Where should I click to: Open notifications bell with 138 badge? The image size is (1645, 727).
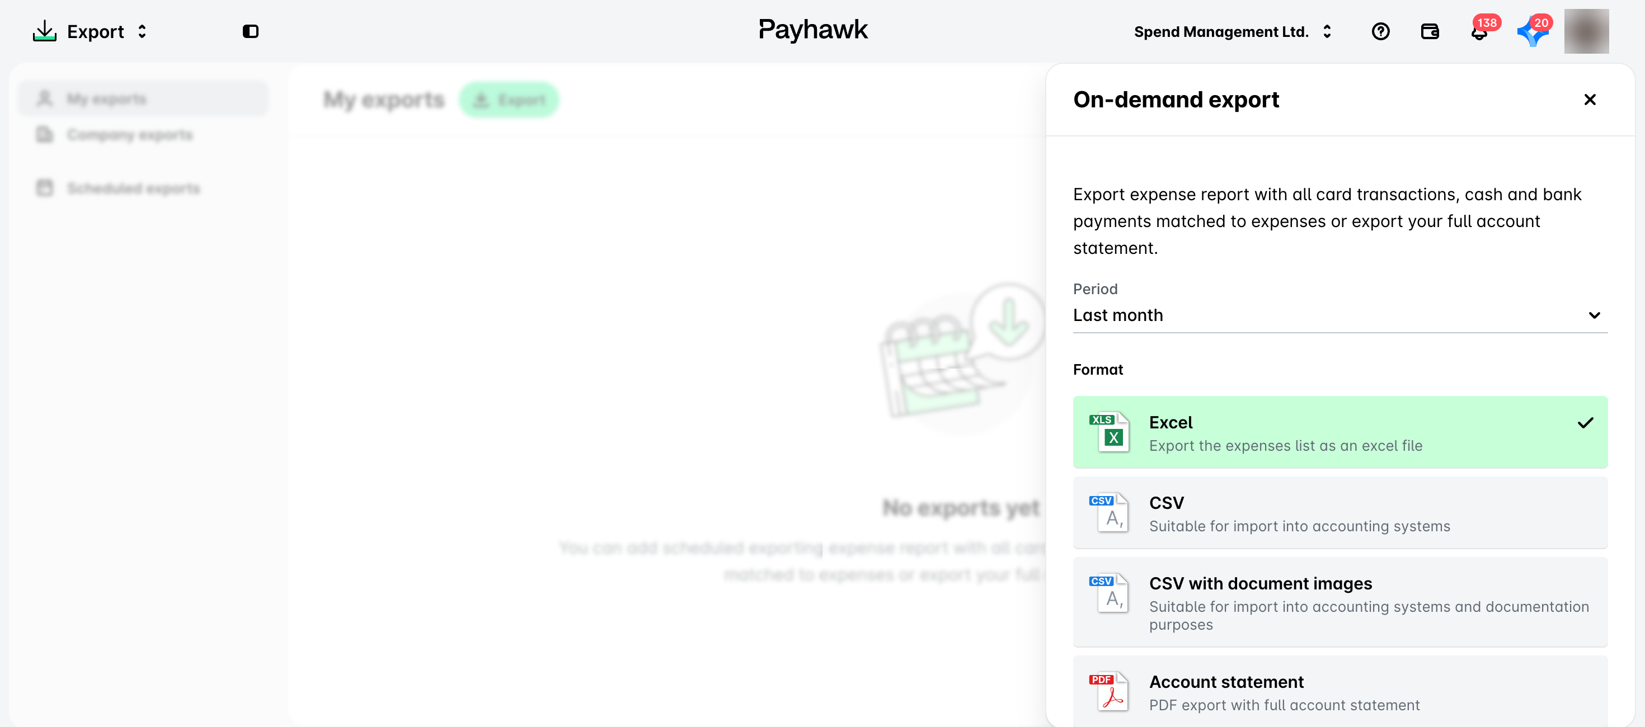coord(1479,31)
